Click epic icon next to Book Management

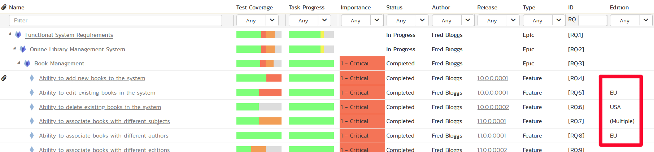click(27, 64)
